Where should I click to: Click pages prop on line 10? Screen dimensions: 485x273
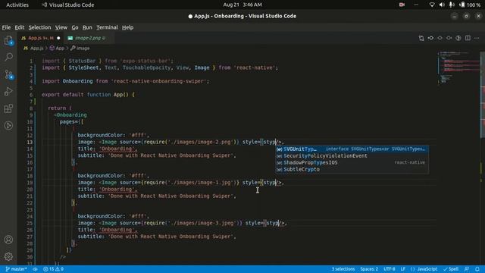[x=67, y=121]
